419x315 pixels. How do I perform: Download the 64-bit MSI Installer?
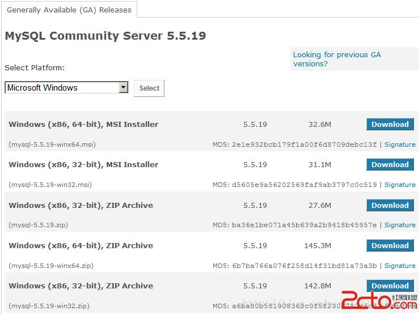pos(390,125)
